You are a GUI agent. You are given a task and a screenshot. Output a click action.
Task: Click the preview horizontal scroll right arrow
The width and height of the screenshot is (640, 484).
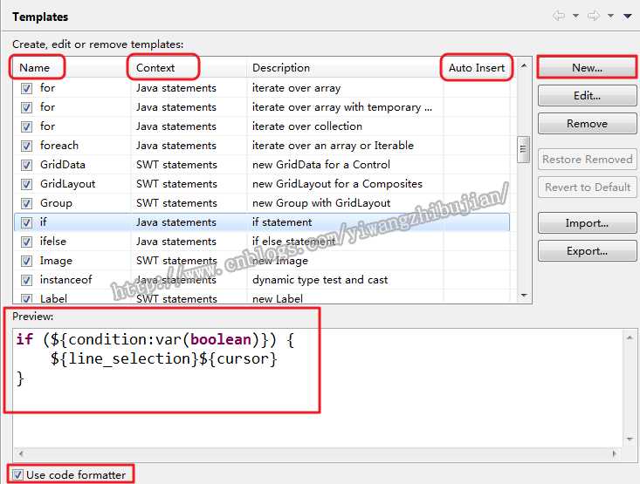[614, 453]
